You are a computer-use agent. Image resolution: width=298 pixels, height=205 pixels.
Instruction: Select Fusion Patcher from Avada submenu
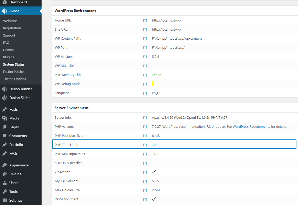(x=14, y=72)
